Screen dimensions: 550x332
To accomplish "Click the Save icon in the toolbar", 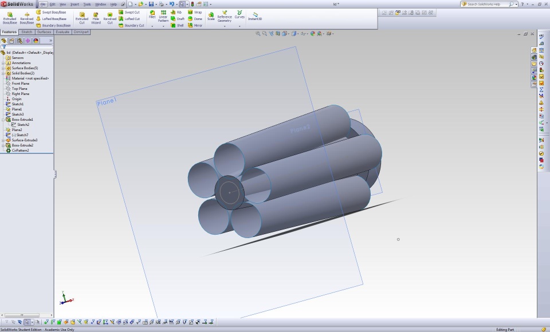I will pyautogui.click(x=151, y=4).
